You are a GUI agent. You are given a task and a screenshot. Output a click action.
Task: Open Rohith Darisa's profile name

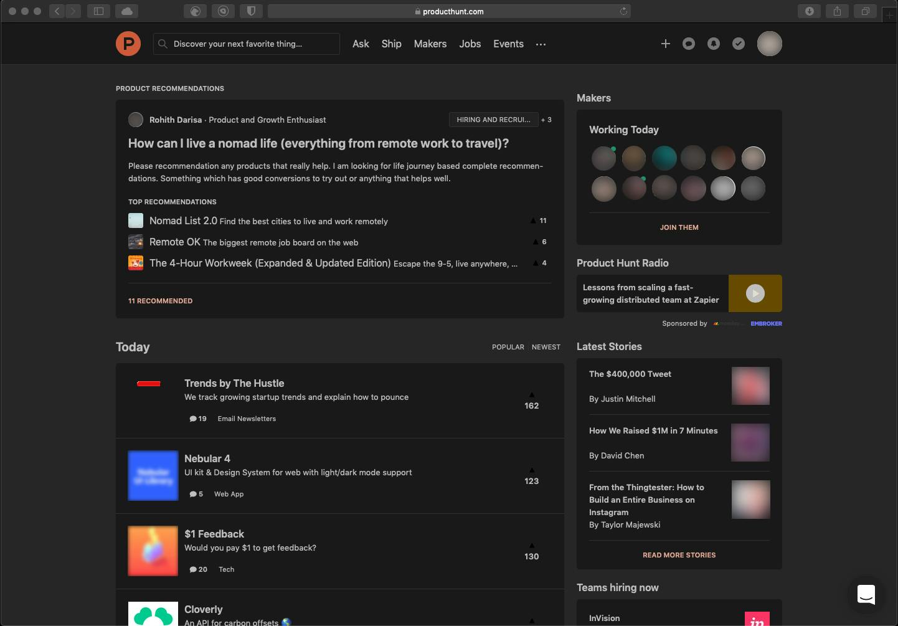(176, 120)
